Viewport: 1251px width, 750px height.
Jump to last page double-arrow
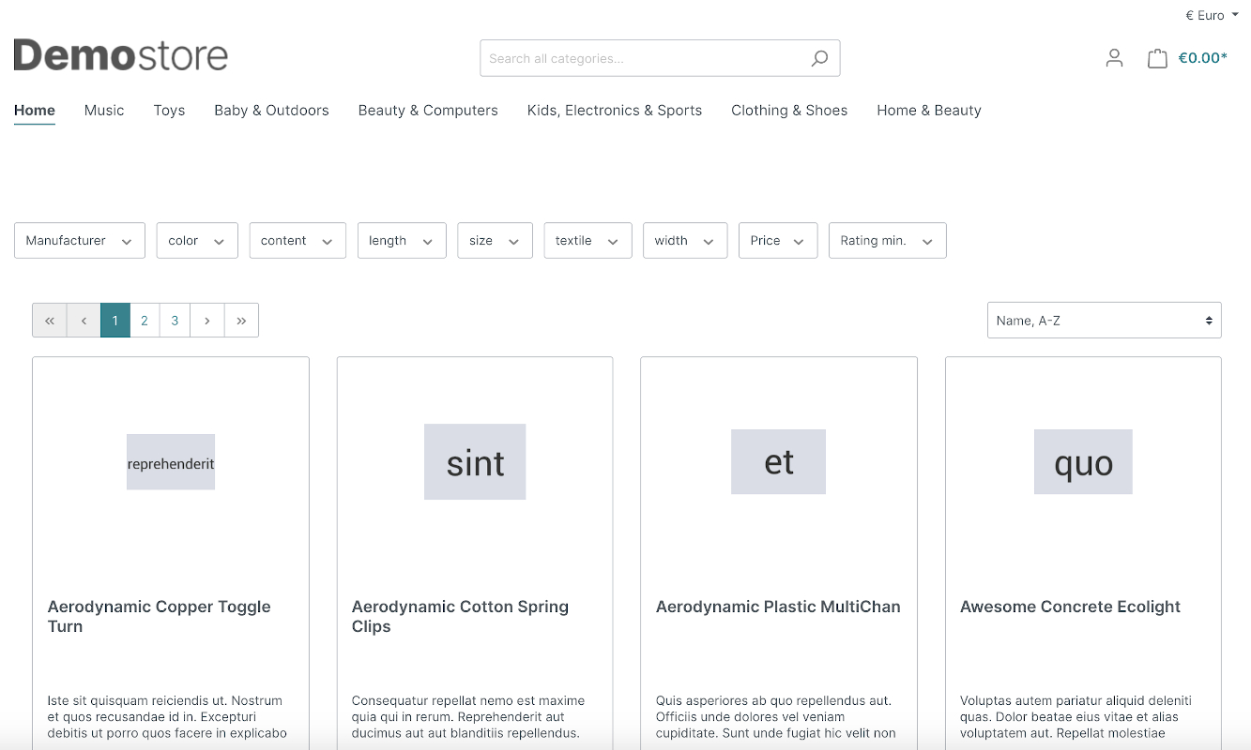point(241,321)
